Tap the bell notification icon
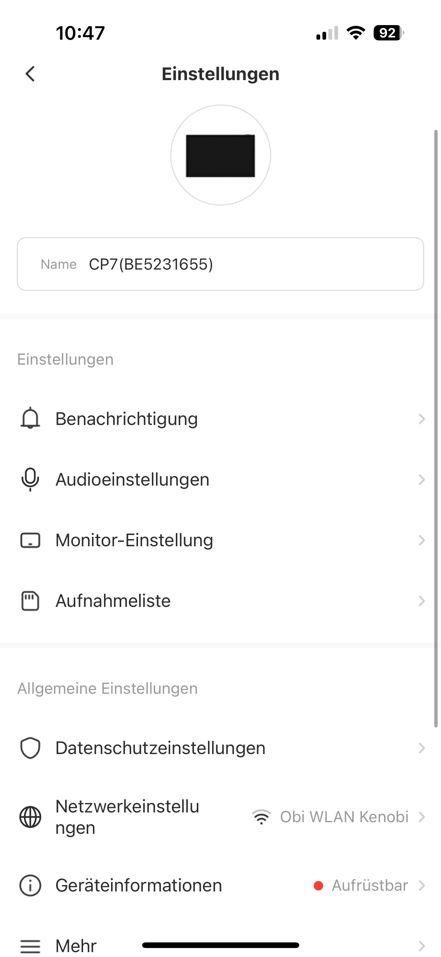The height and width of the screenshot is (957, 441). click(30, 418)
